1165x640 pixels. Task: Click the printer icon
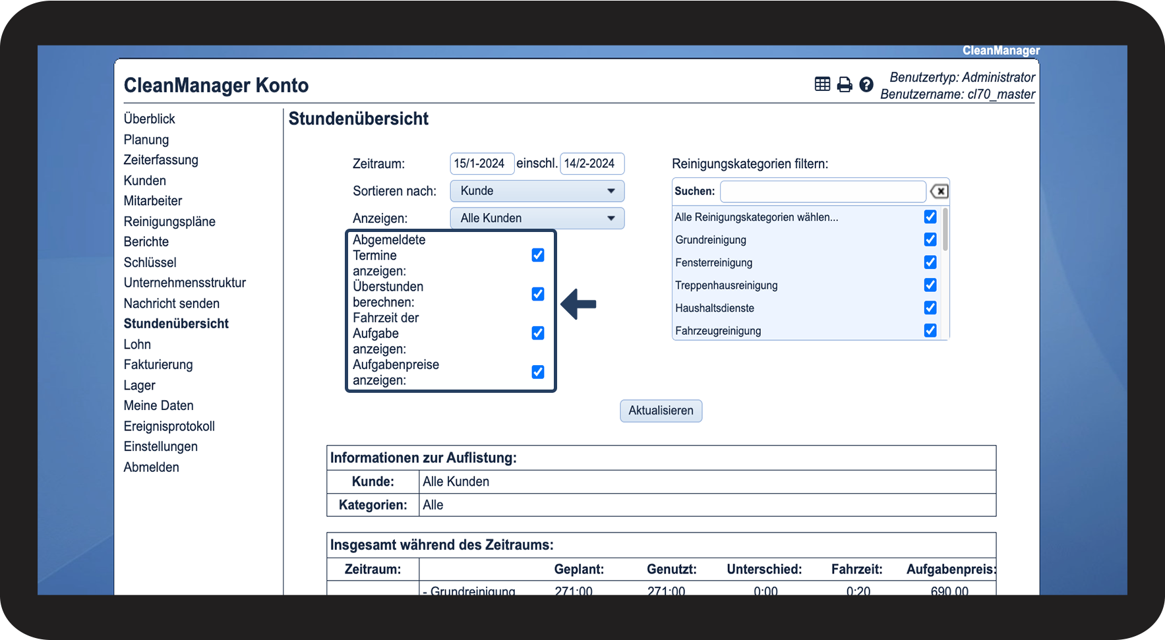tap(844, 84)
